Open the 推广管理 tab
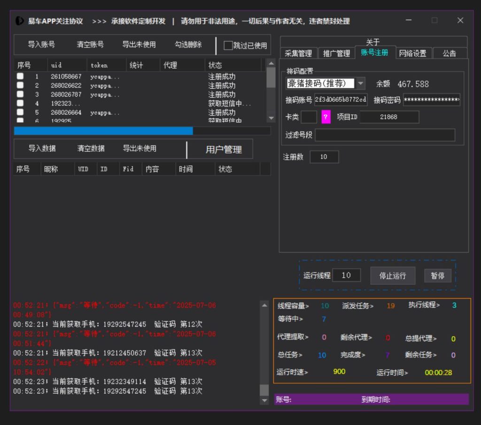 click(336, 53)
